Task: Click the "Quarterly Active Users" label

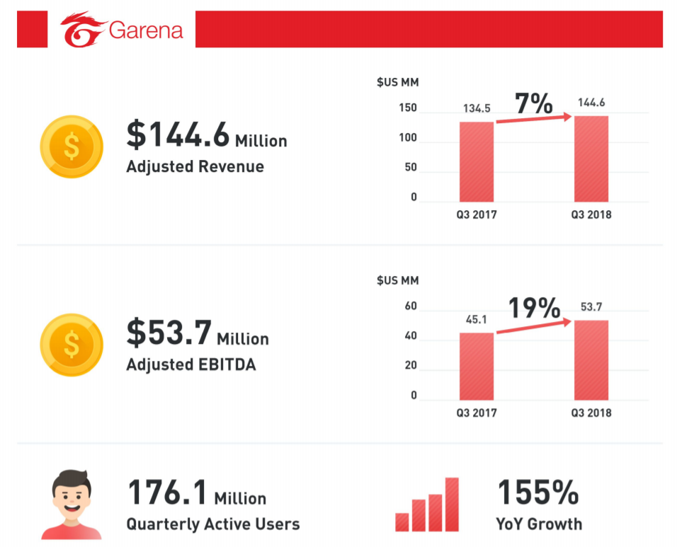Action: (213, 524)
